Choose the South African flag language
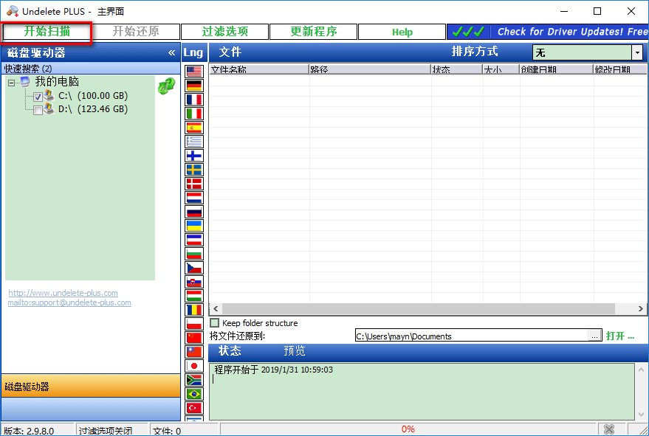This screenshot has height=436, width=649. pyautogui.click(x=194, y=380)
